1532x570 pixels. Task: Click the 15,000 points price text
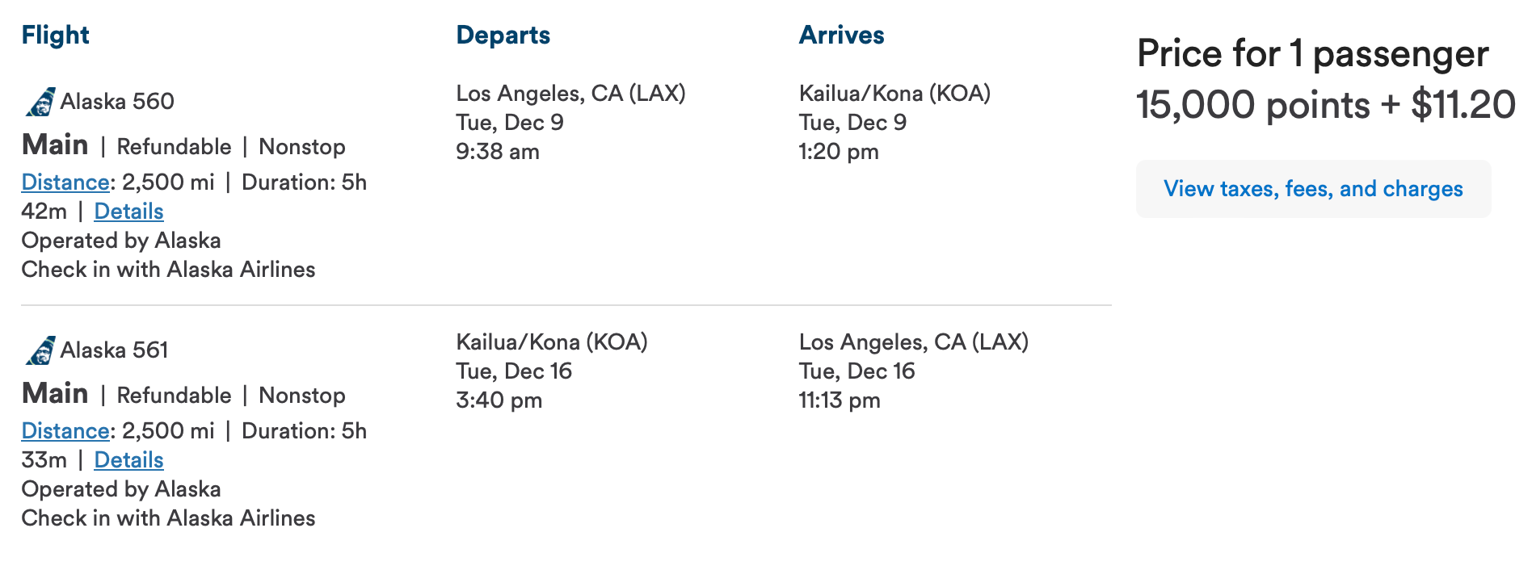pos(1253,106)
